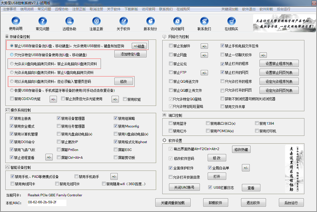
Task: Click the 远程协助 globe icon
Action: 69,21
